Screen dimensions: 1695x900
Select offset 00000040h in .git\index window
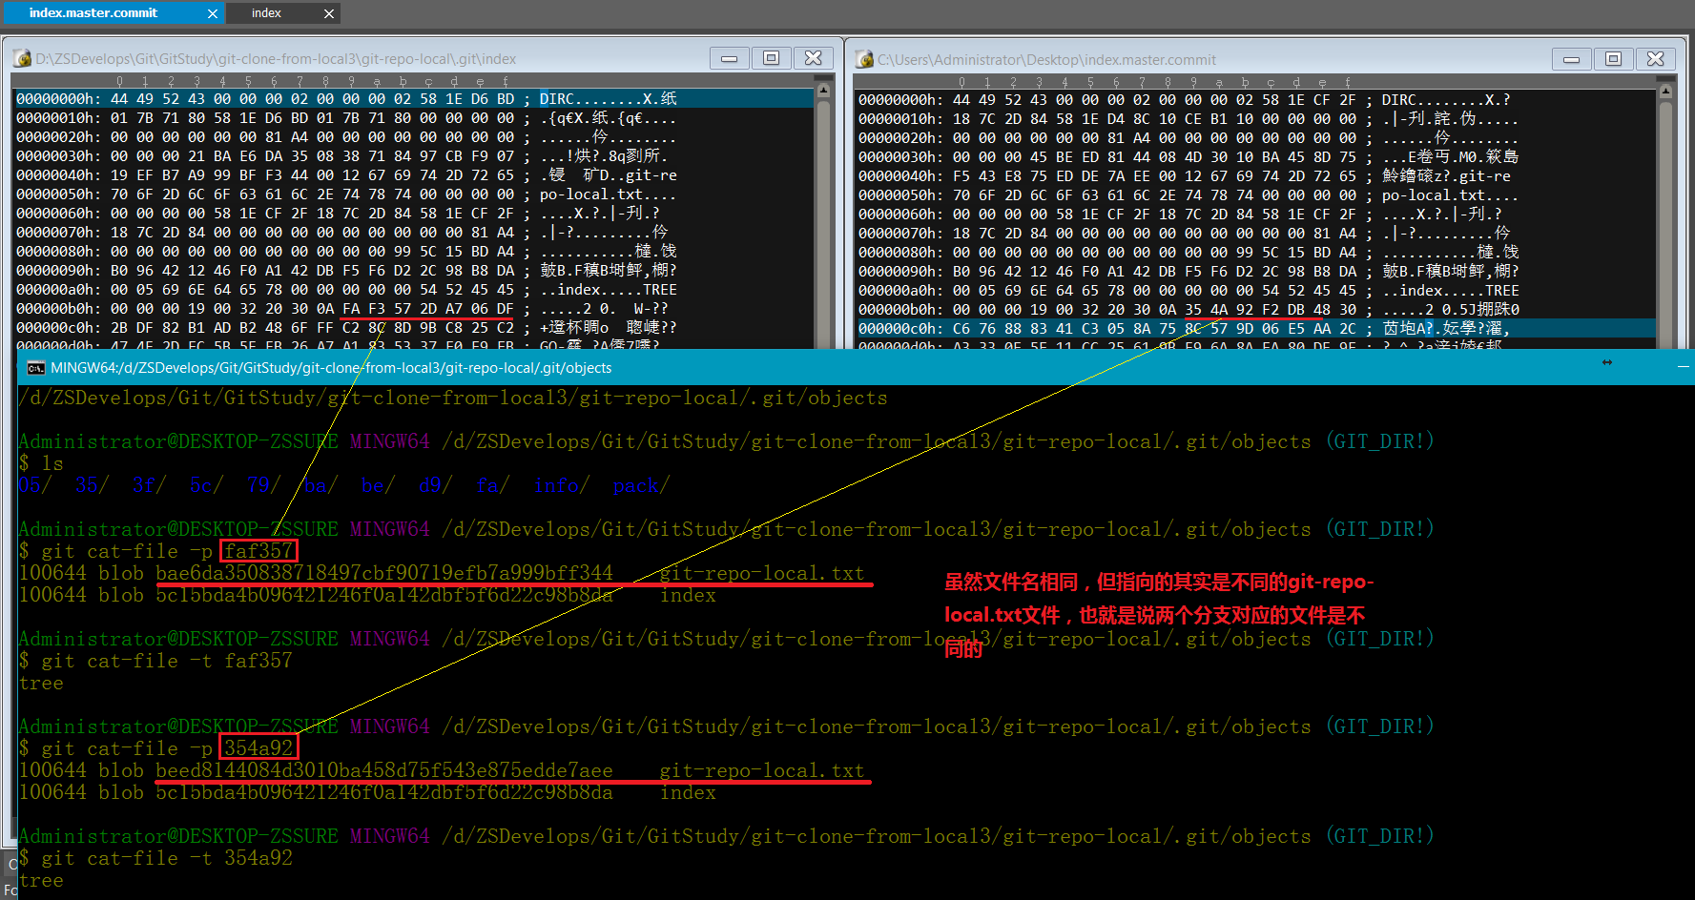[57, 175]
